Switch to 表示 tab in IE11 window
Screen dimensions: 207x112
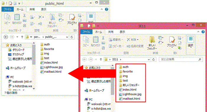pyautogui.click(x=122, y=32)
